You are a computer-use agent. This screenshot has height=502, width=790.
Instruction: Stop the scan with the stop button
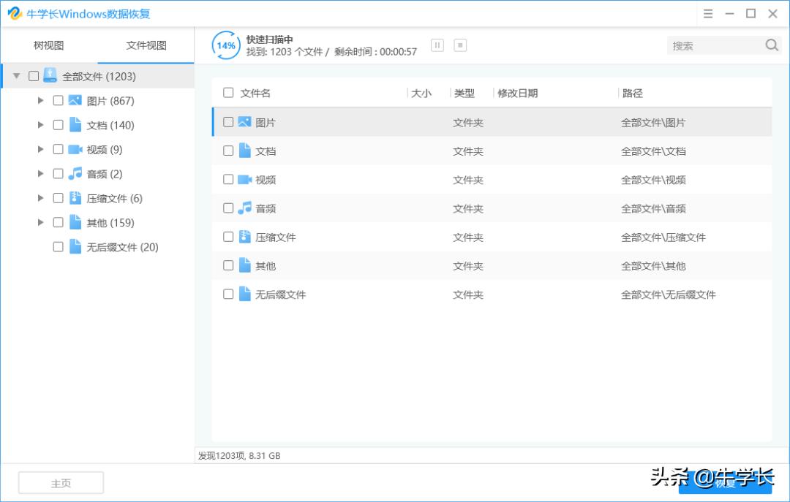[459, 45]
